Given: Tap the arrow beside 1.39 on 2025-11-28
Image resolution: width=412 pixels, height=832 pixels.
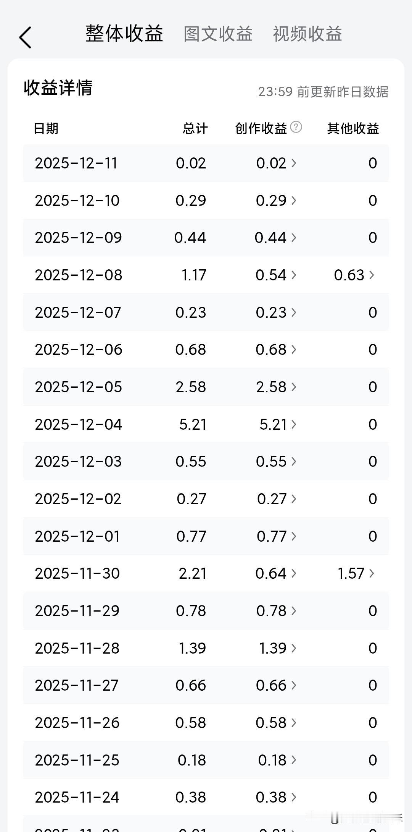Looking at the screenshot, I should point(293,648).
